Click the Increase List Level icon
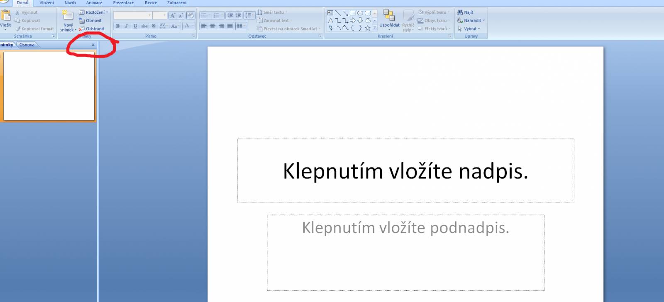 click(x=239, y=15)
